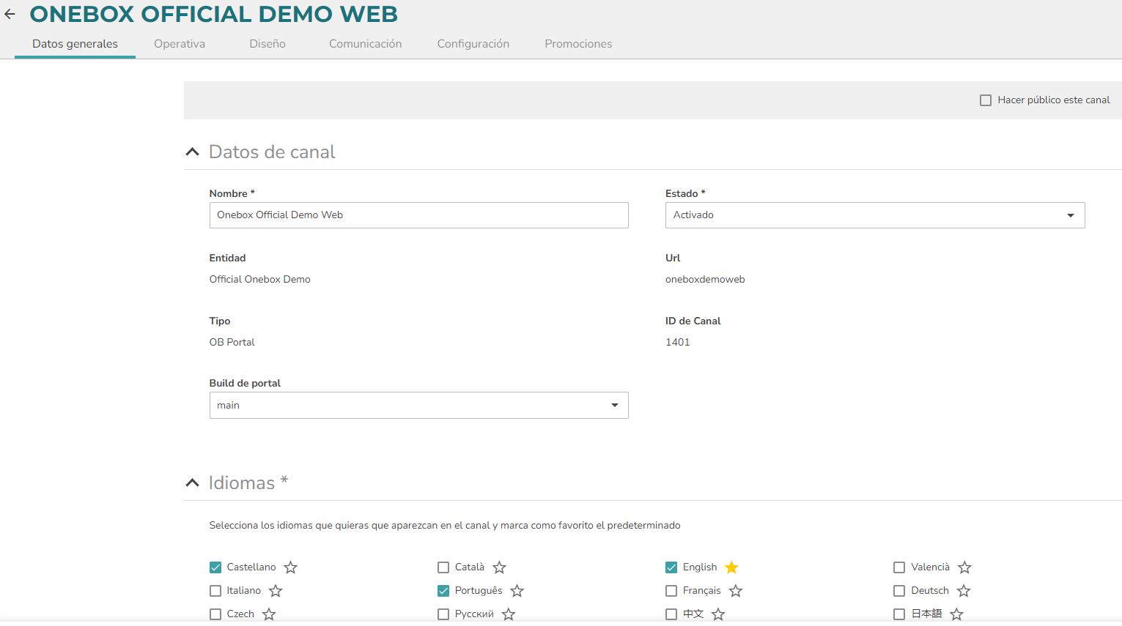The image size is (1122, 626).
Task: Click the English favorite star
Action: pyautogui.click(x=731, y=567)
